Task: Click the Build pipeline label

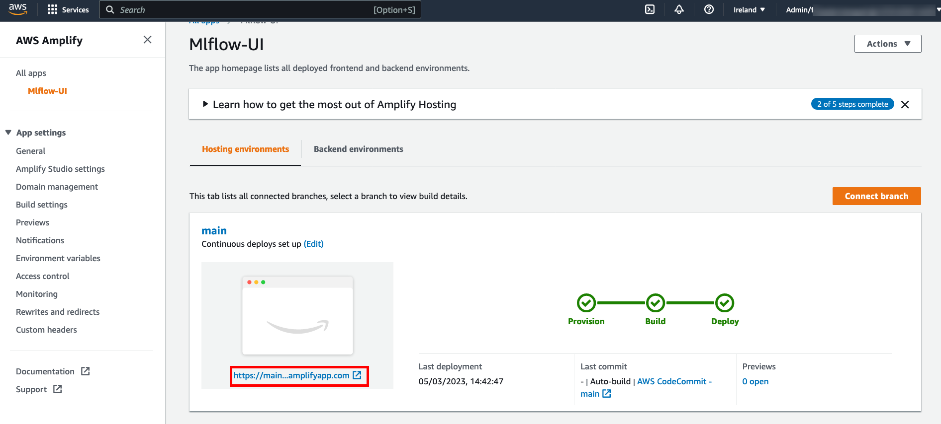Action: (655, 321)
